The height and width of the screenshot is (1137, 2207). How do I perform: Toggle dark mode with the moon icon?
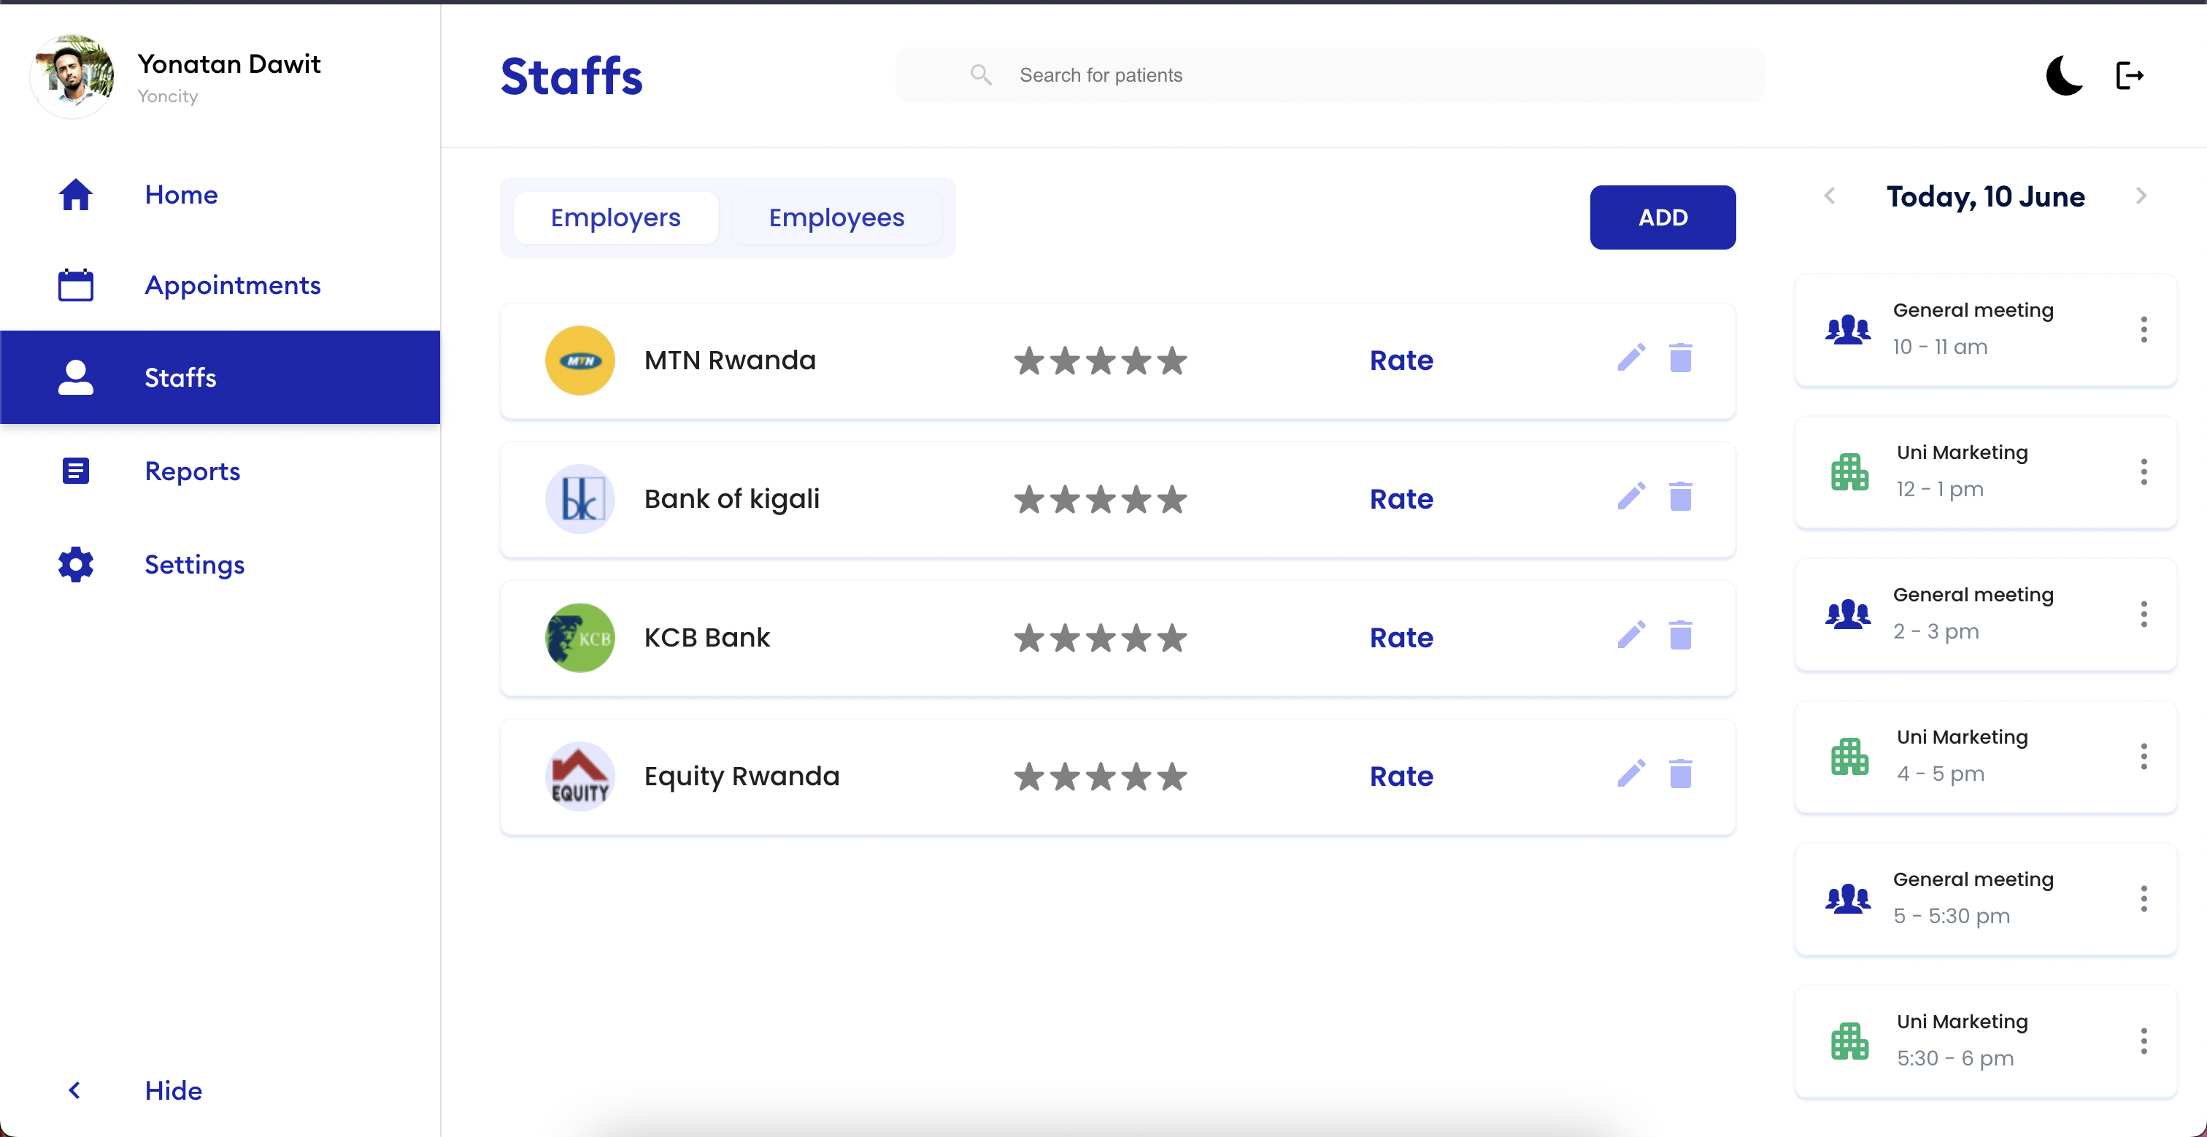pyautogui.click(x=2064, y=75)
